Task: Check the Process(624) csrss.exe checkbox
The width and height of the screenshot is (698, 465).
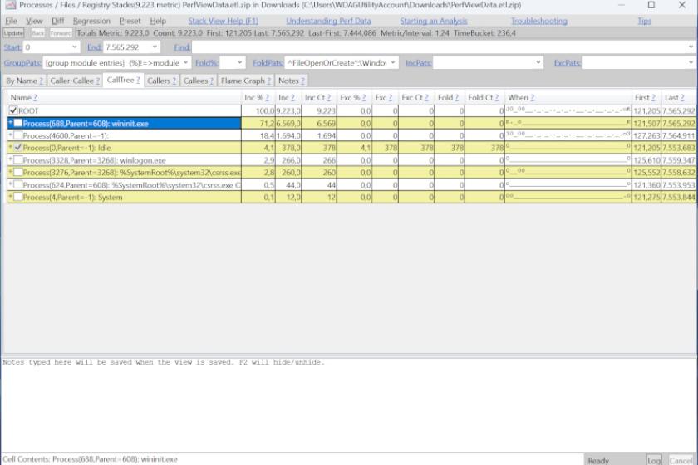Action: coord(17,184)
